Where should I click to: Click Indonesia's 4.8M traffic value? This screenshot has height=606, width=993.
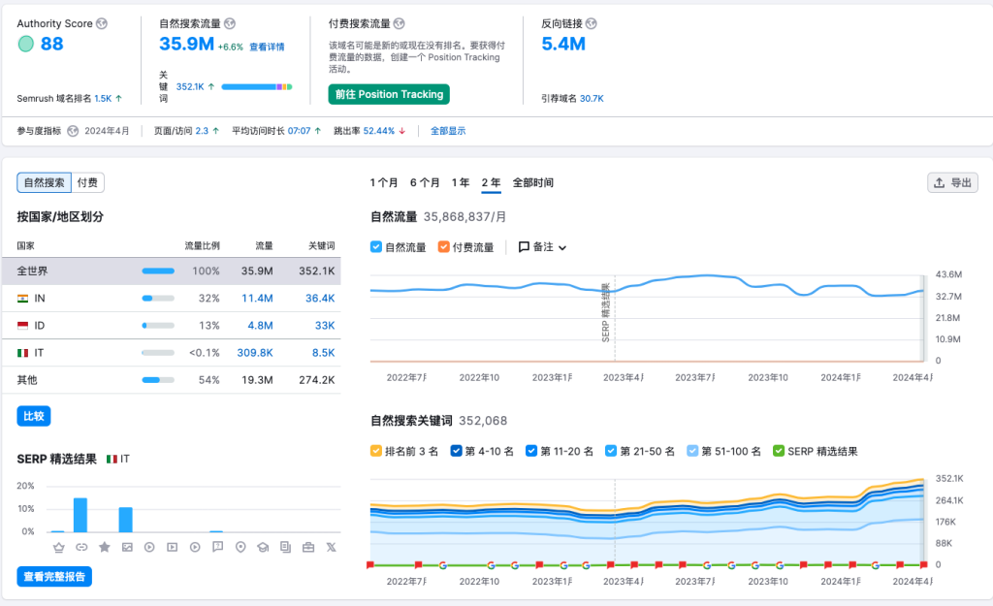click(260, 326)
